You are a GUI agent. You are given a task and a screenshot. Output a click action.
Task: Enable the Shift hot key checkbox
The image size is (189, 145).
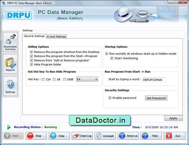[x=65, y=79]
